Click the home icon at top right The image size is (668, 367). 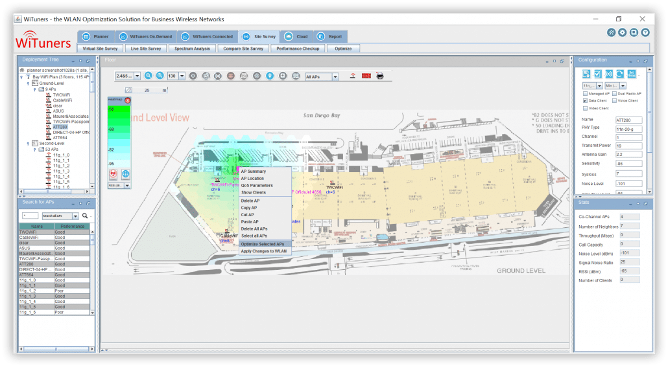tap(611, 32)
